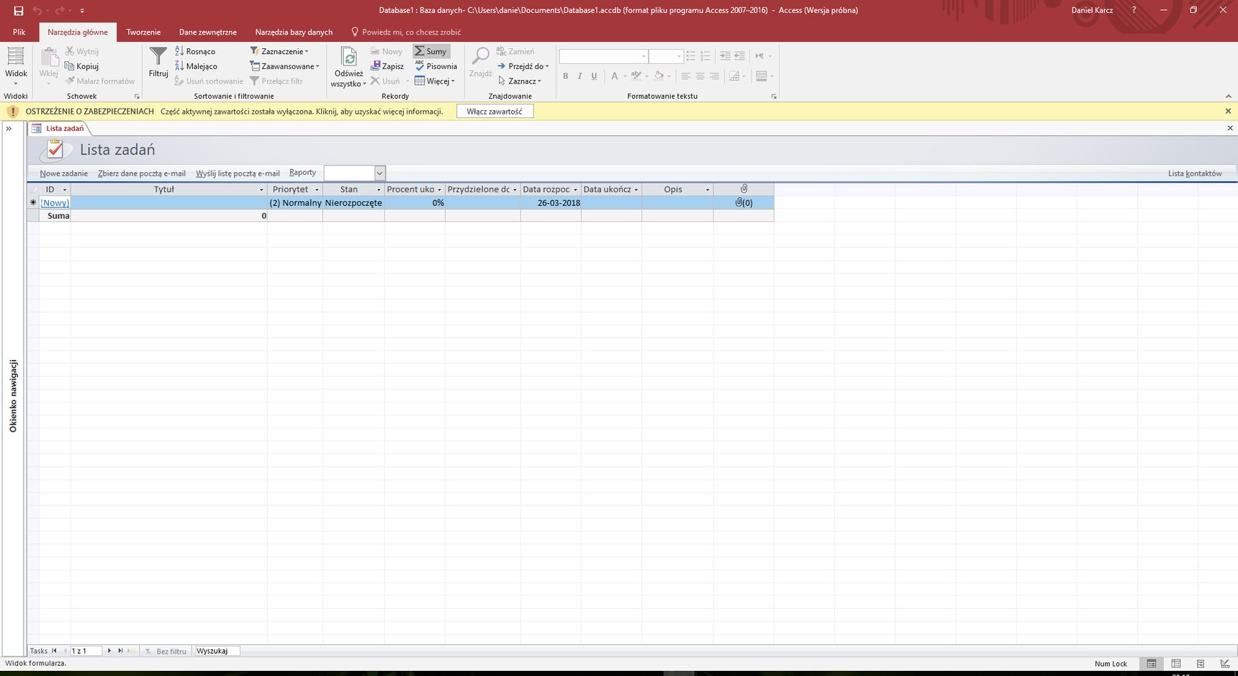The image size is (1238, 676).
Task: Center align text
Action: (x=700, y=76)
